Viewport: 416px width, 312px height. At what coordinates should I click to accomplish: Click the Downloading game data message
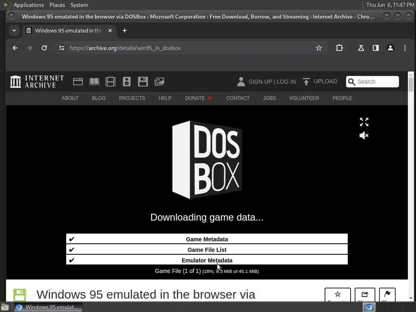point(207,217)
